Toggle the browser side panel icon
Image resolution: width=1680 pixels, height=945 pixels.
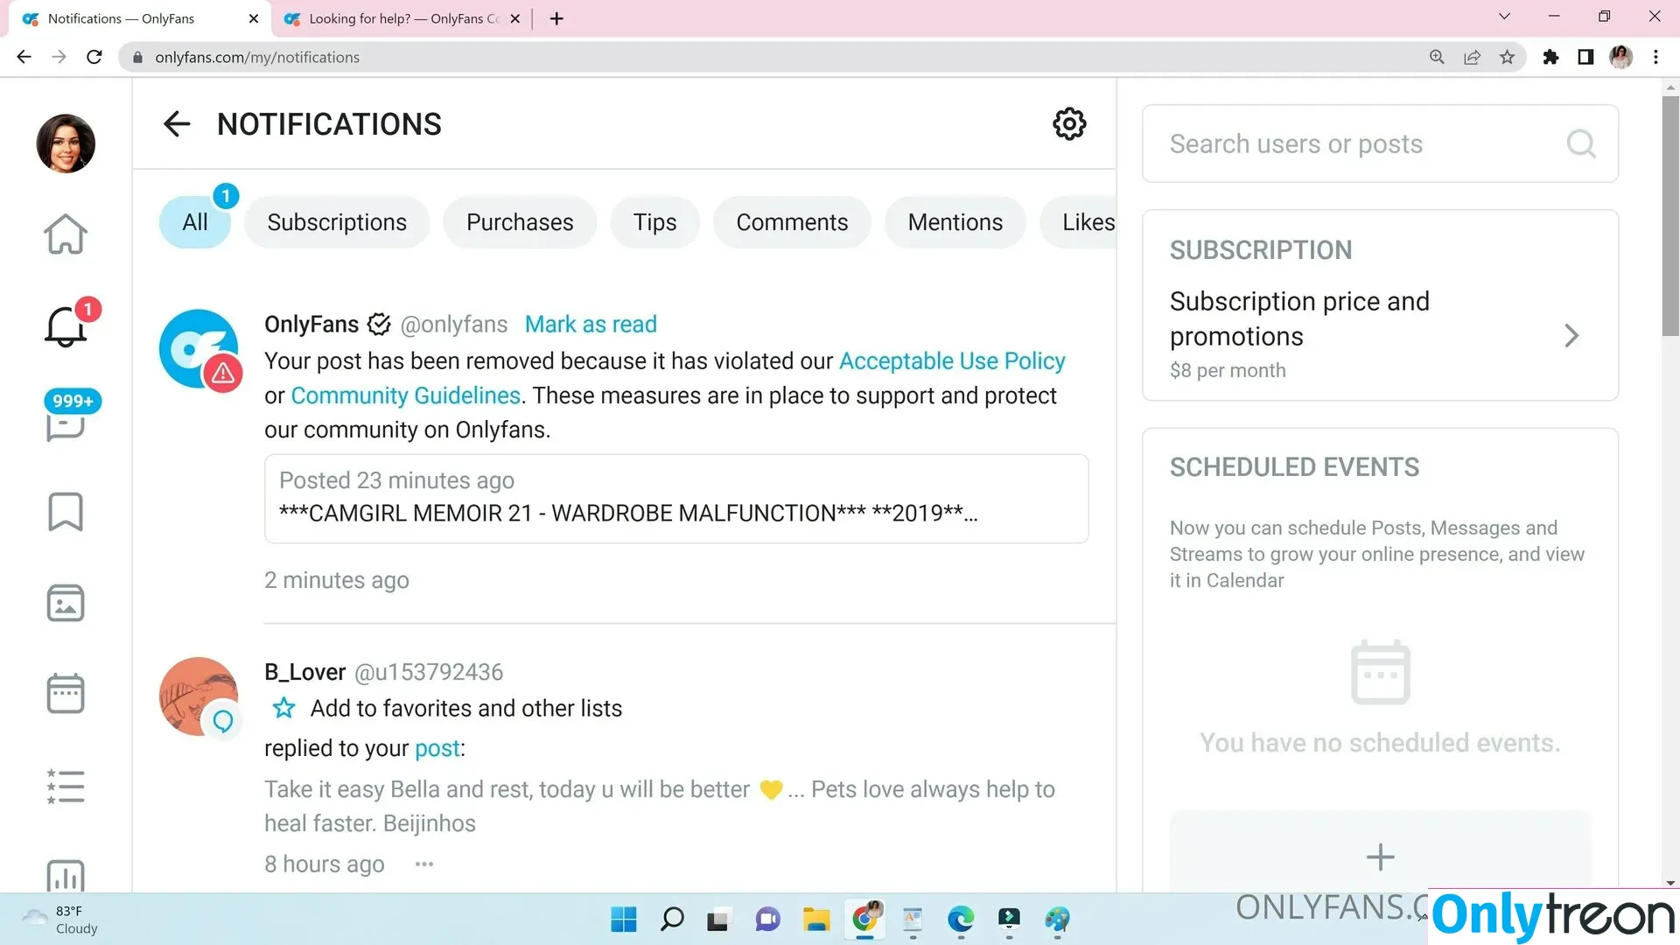point(1585,57)
